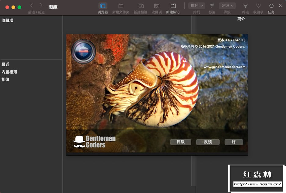Open the Sort (排列) dropdown
Screen dimensions: 286x193
[197, 6]
